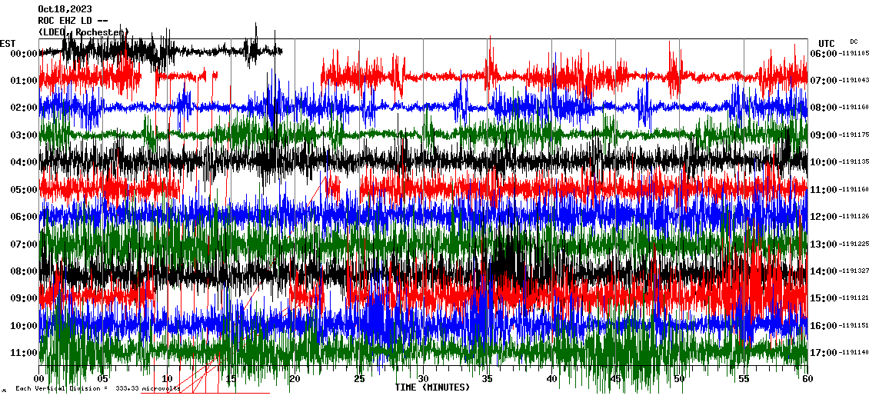This screenshot has height=399, width=869.
Task: Click DC value "-1191126"
Action: pyautogui.click(x=853, y=216)
